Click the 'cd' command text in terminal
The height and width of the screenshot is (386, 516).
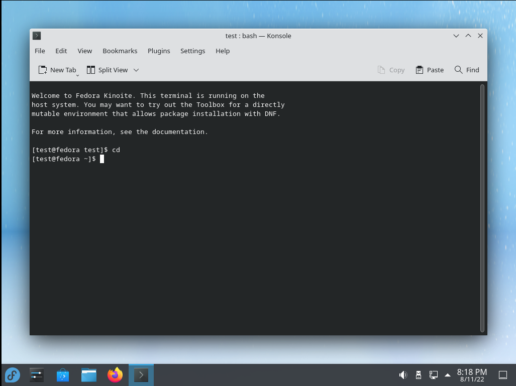click(x=116, y=150)
